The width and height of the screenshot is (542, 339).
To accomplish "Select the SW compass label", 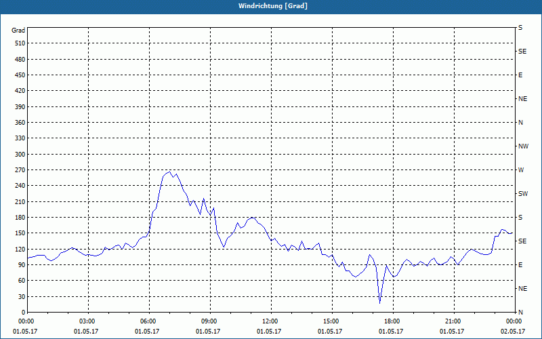I will click(x=523, y=194).
